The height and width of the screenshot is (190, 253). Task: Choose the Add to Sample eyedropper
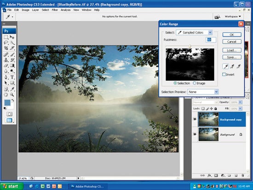232,66
